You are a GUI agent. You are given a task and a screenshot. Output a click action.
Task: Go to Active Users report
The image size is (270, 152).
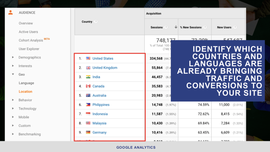coord(28,32)
